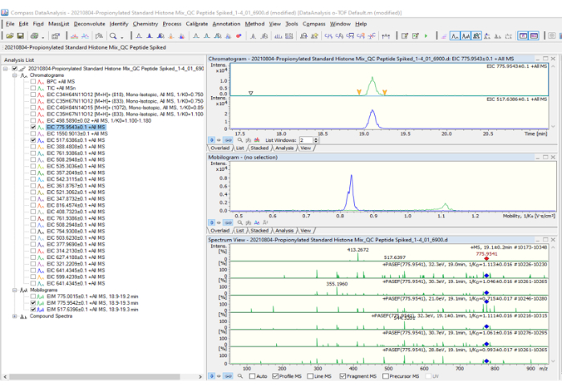Enable the Auto checkbox in spectrum view
562x389 pixels.
pos(252,376)
